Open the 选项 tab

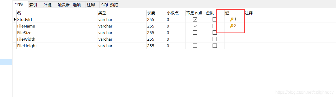click(76, 5)
